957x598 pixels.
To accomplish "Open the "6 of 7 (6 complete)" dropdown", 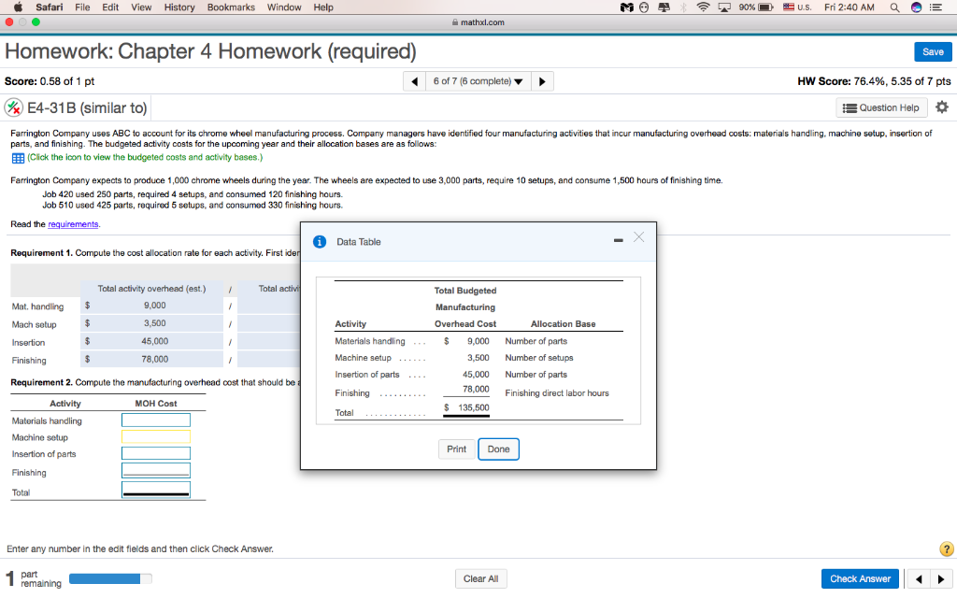I will click(x=478, y=80).
